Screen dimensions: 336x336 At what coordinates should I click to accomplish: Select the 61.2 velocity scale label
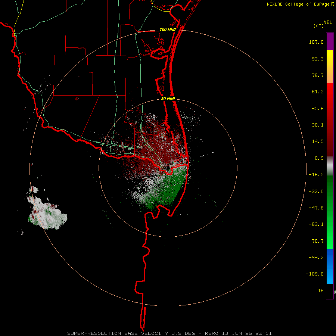coord(318,92)
